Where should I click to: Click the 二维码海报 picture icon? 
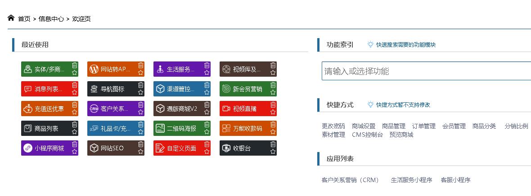click(x=160, y=128)
